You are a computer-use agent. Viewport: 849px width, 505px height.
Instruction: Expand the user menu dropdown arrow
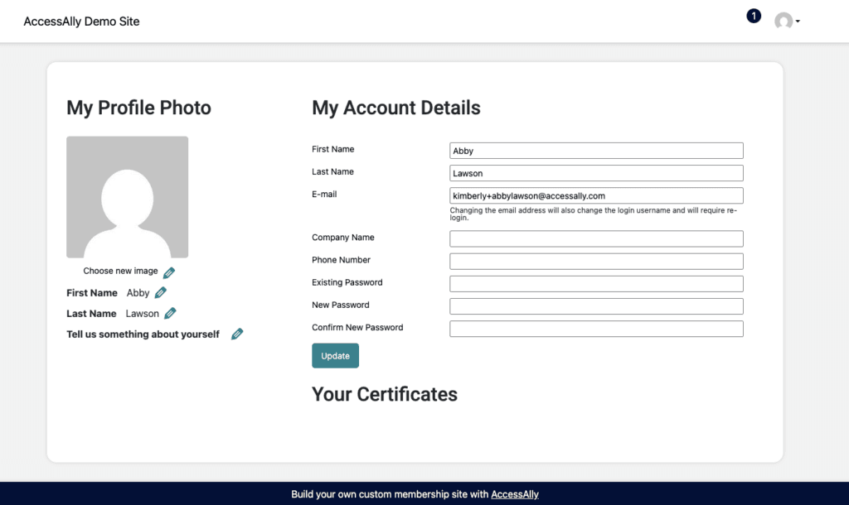798,22
